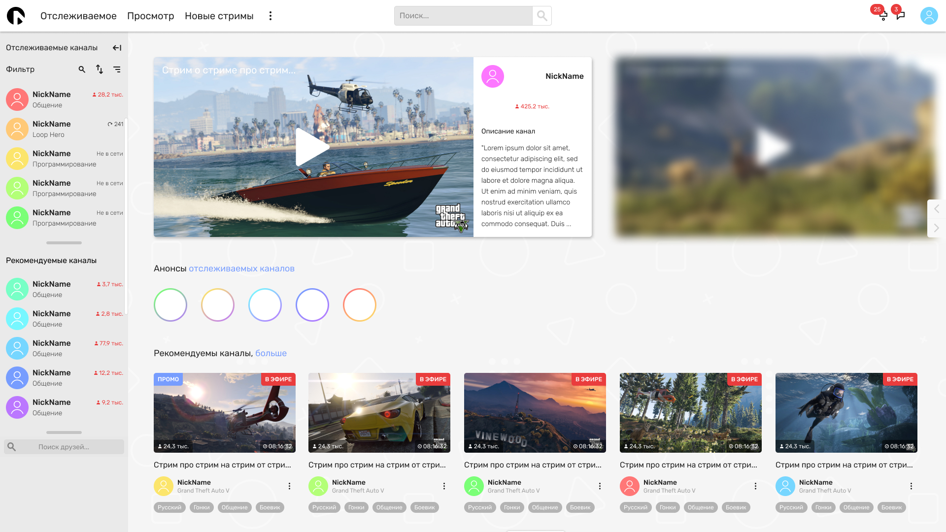This screenshot has height=532, width=946.
Task: Open the filter list options icon
Action: click(117, 69)
